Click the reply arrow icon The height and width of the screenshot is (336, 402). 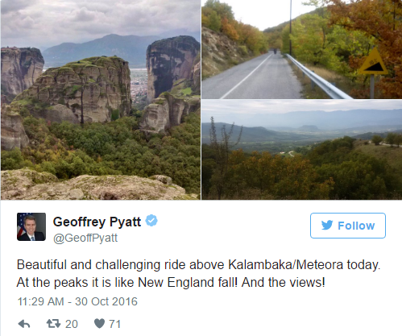click(24, 324)
